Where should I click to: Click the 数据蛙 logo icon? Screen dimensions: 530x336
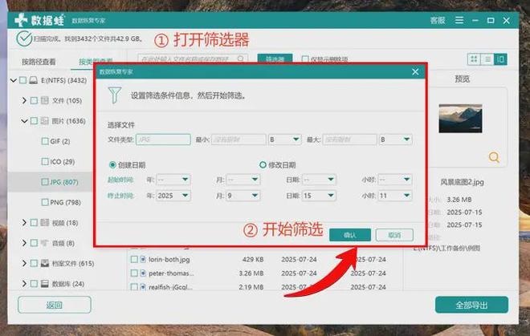22,20
